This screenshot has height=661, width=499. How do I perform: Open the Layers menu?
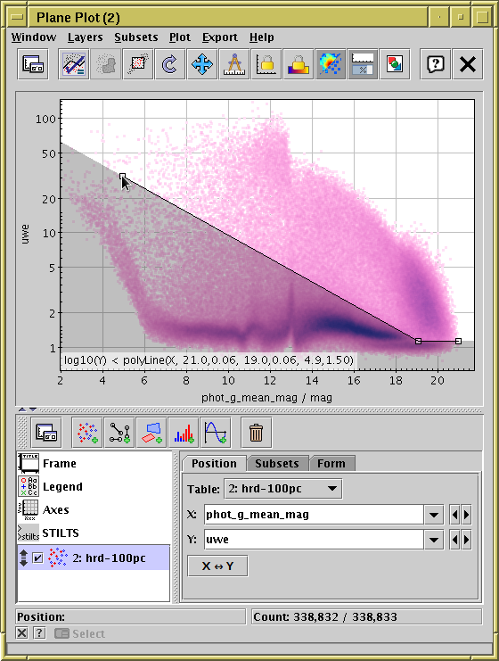click(85, 37)
